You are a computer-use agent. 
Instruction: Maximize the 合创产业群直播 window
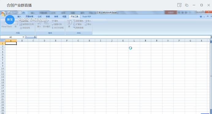click(x=202, y=5)
